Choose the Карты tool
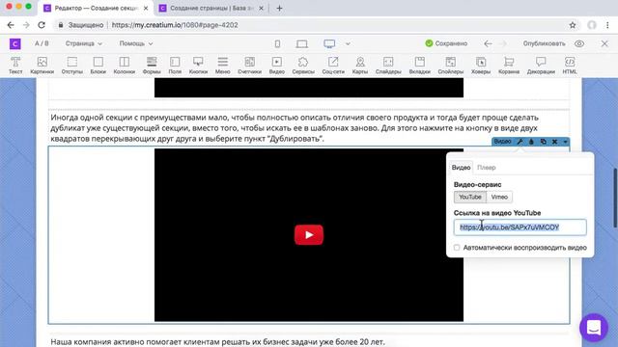This screenshot has height=347, width=618. click(360, 66)
